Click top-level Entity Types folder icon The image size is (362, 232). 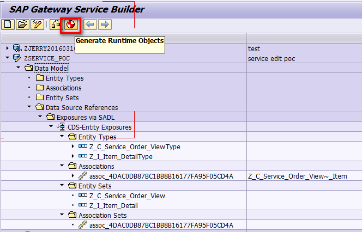(40, 77)
